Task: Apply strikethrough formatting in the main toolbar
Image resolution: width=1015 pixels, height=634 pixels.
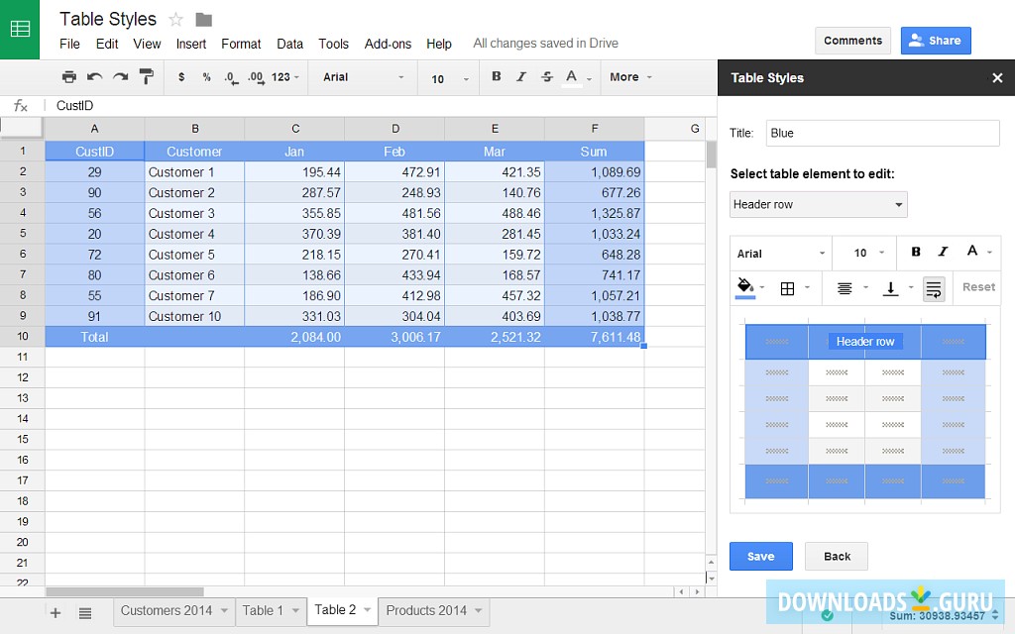Action: point(546,76)
